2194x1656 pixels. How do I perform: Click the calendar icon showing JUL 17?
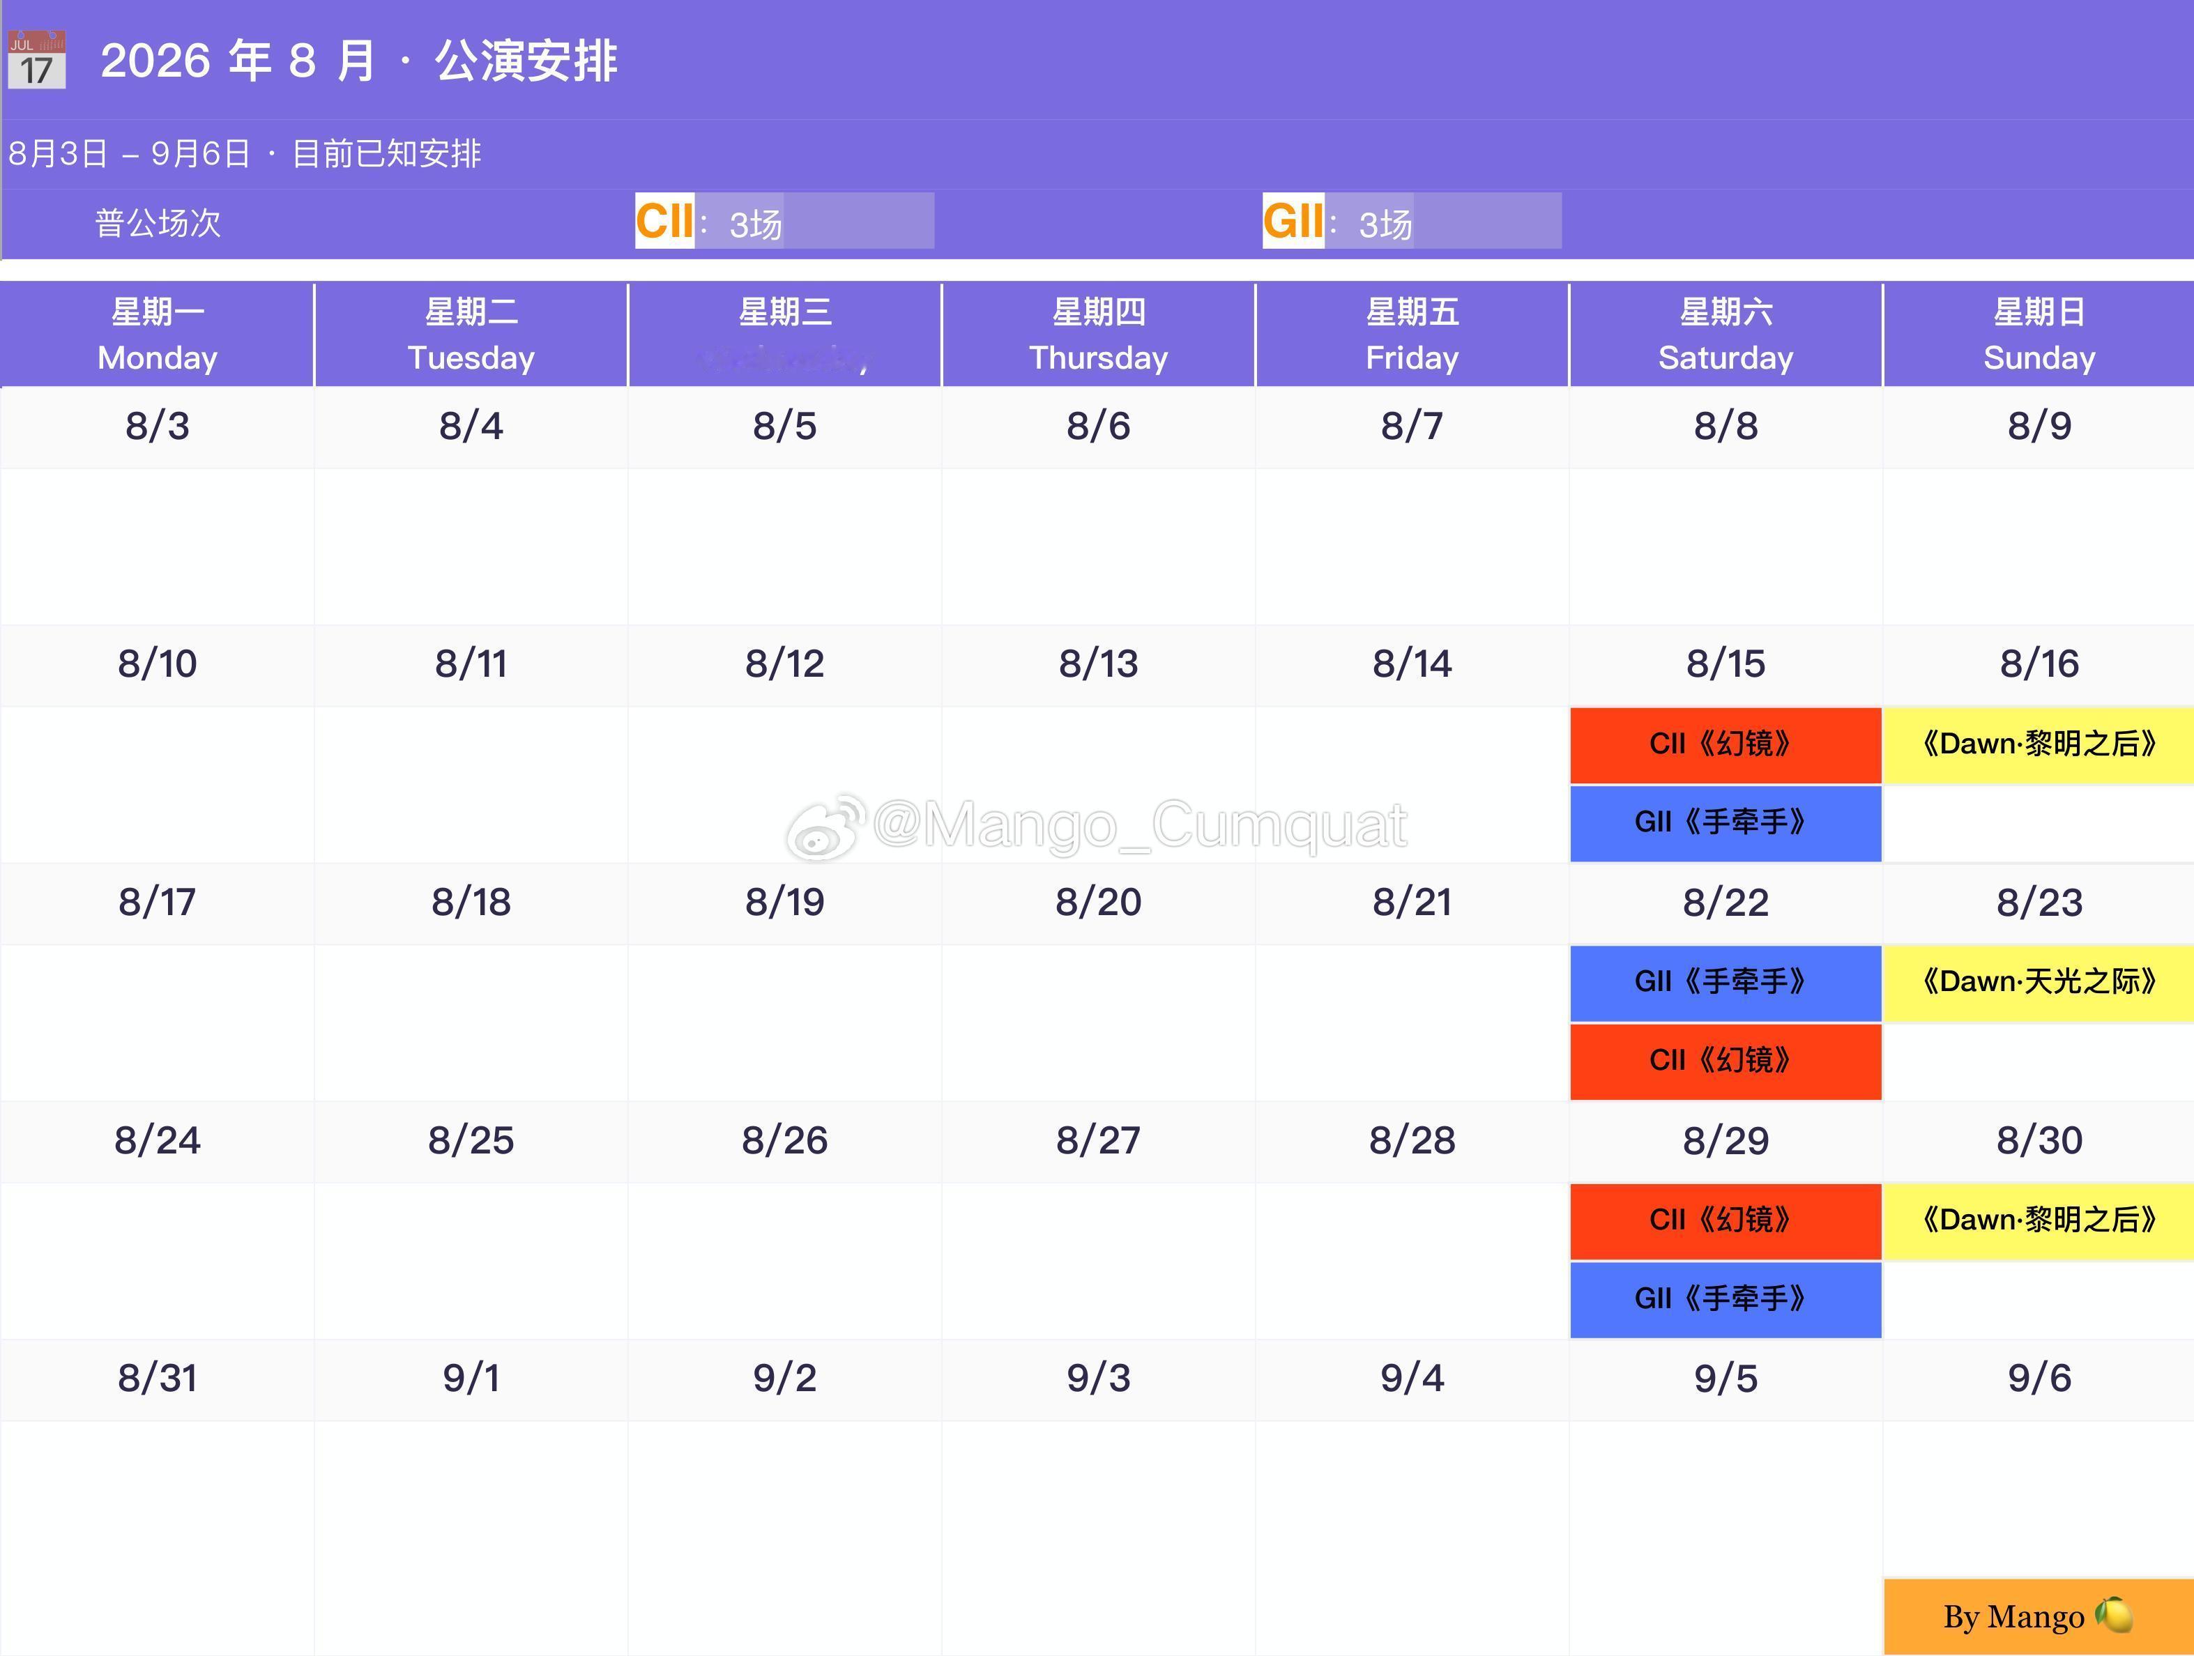(37, 59)
